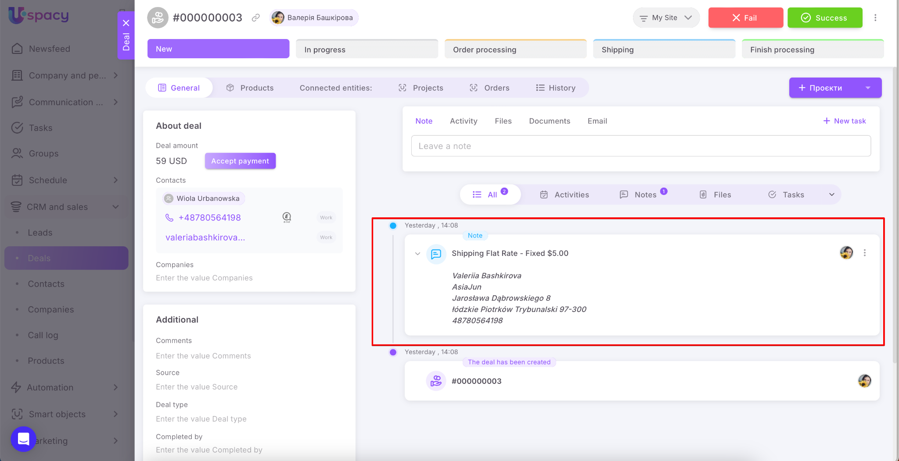Collapse the Shipping Flat Rate note
The height and width of the screenshot is (461, 899).
[417, 254]
